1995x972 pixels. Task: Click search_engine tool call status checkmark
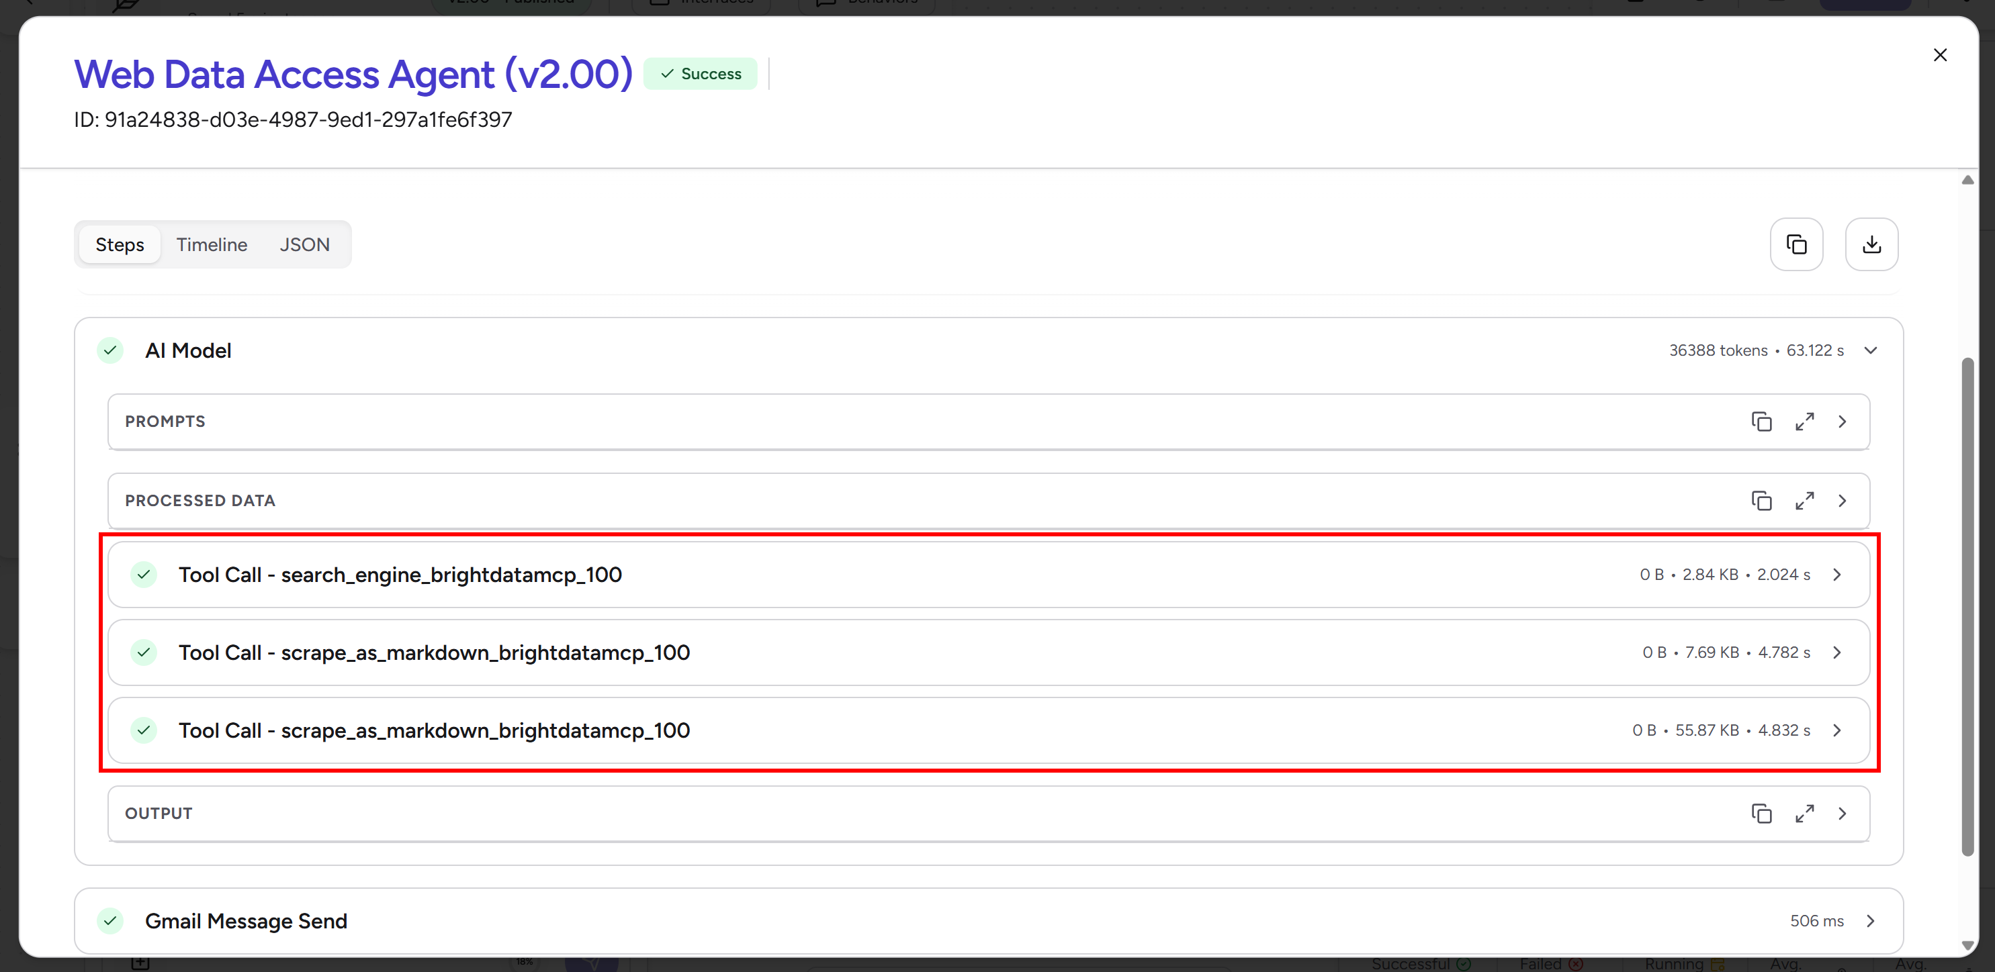click(x=143, y=574)
